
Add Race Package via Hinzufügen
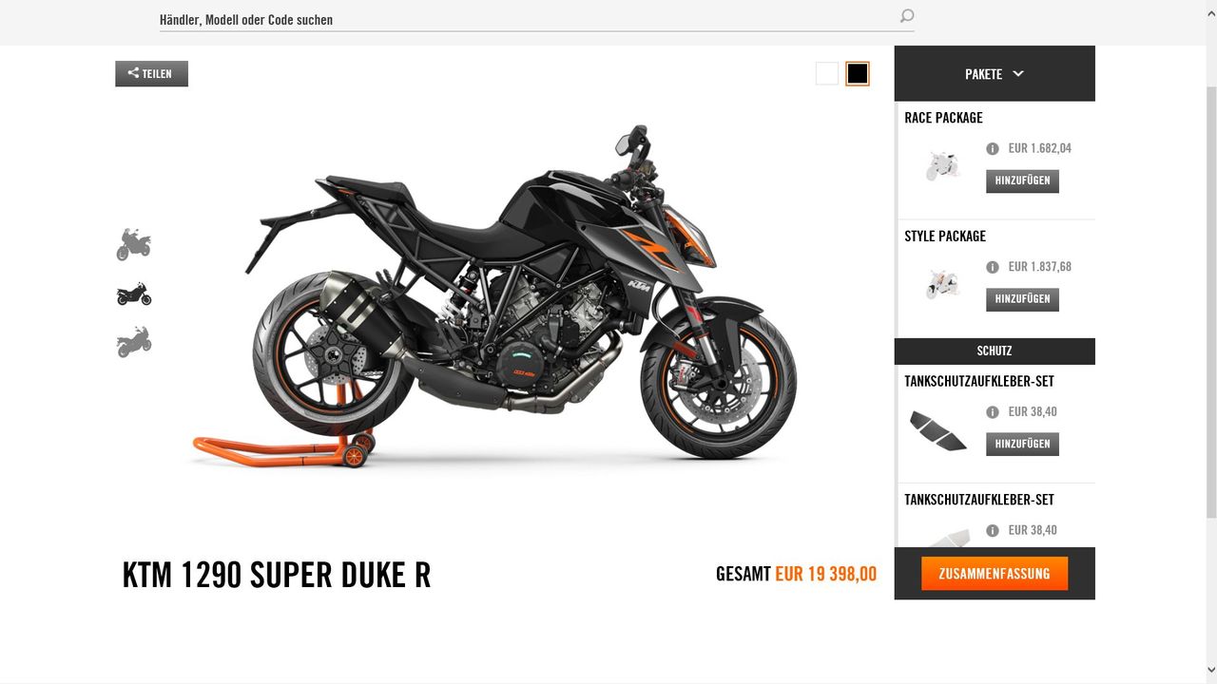coord(1022,180)
